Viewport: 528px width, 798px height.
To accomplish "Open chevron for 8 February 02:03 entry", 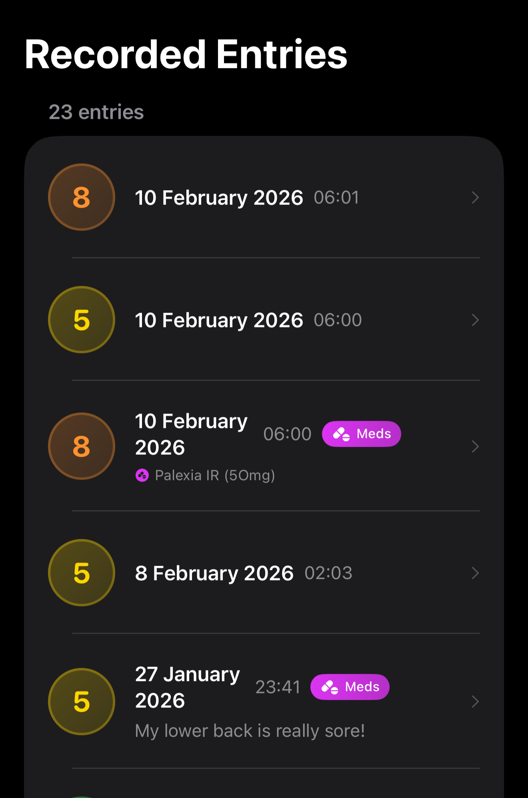I will click(475, 573).
